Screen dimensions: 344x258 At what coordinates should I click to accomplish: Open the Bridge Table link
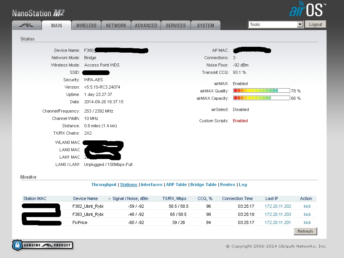203,185
